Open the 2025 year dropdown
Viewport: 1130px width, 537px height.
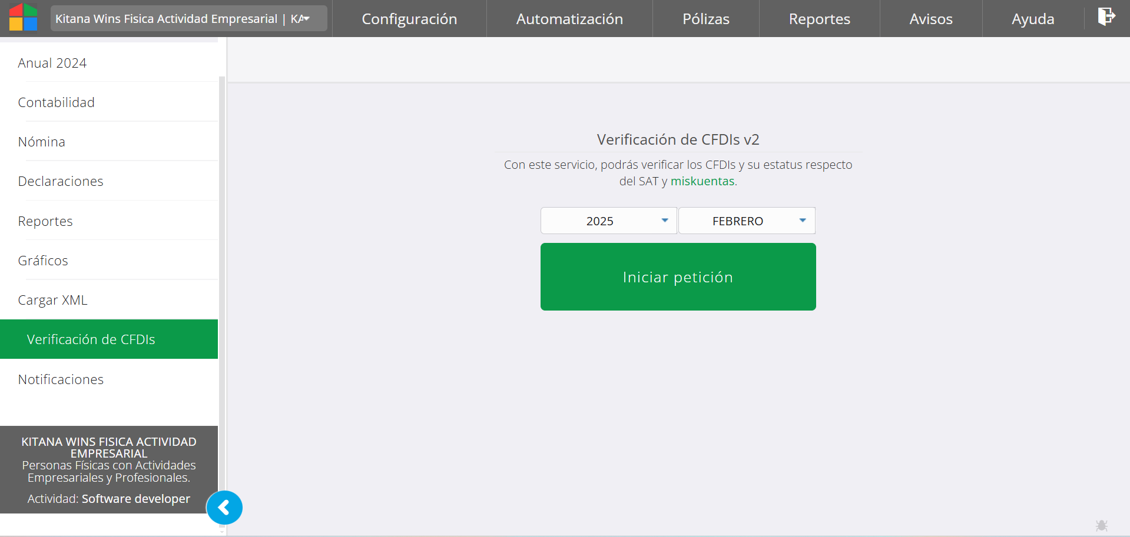coord(608,221)
